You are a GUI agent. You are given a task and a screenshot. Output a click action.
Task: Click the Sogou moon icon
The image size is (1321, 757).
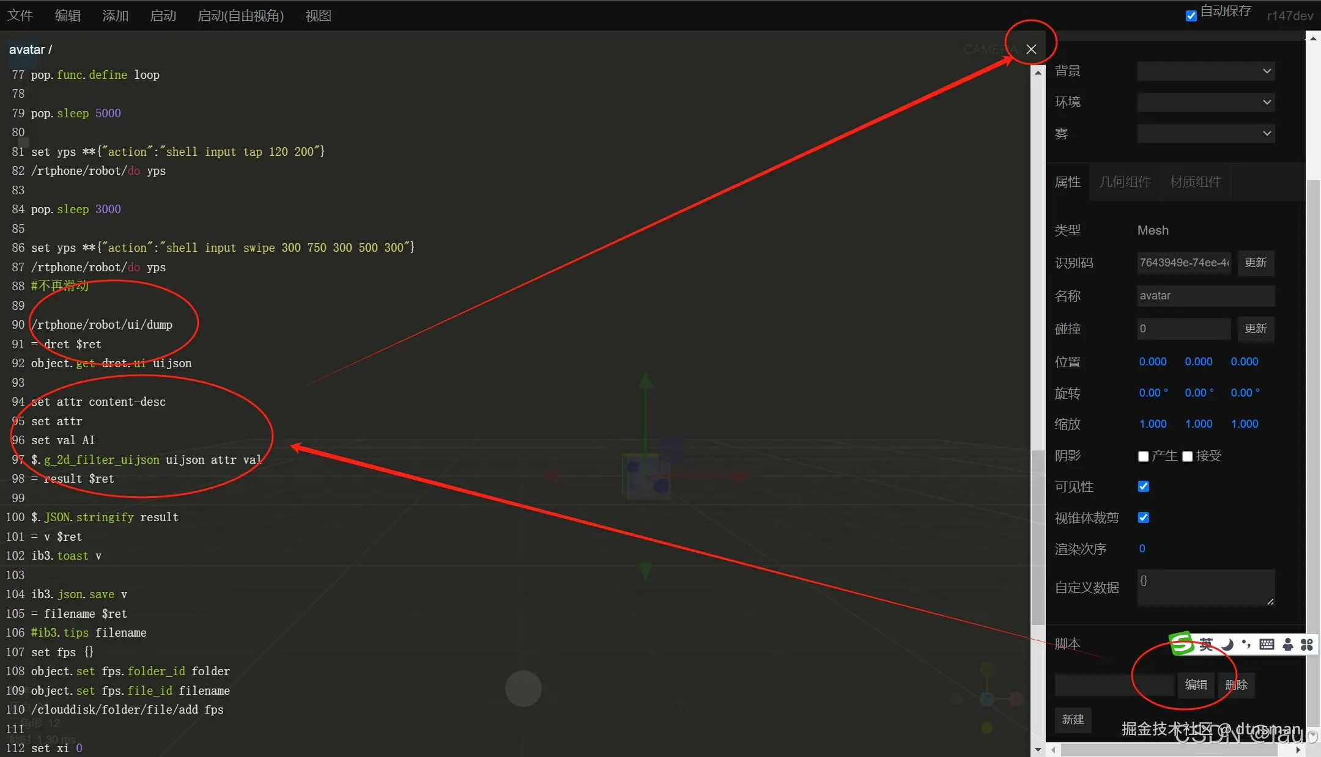[1227, 644]
